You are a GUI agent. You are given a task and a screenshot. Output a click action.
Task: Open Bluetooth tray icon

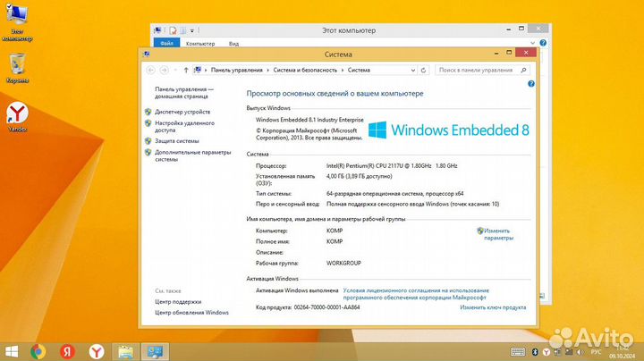coord(535,352)
